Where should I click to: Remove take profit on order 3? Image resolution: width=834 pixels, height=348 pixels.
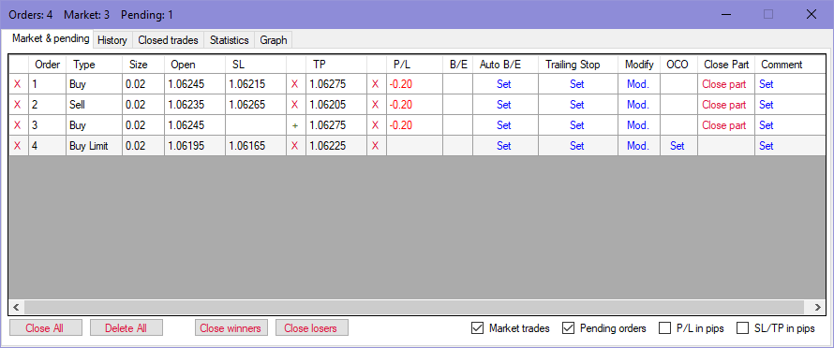(x=376, y=125)
